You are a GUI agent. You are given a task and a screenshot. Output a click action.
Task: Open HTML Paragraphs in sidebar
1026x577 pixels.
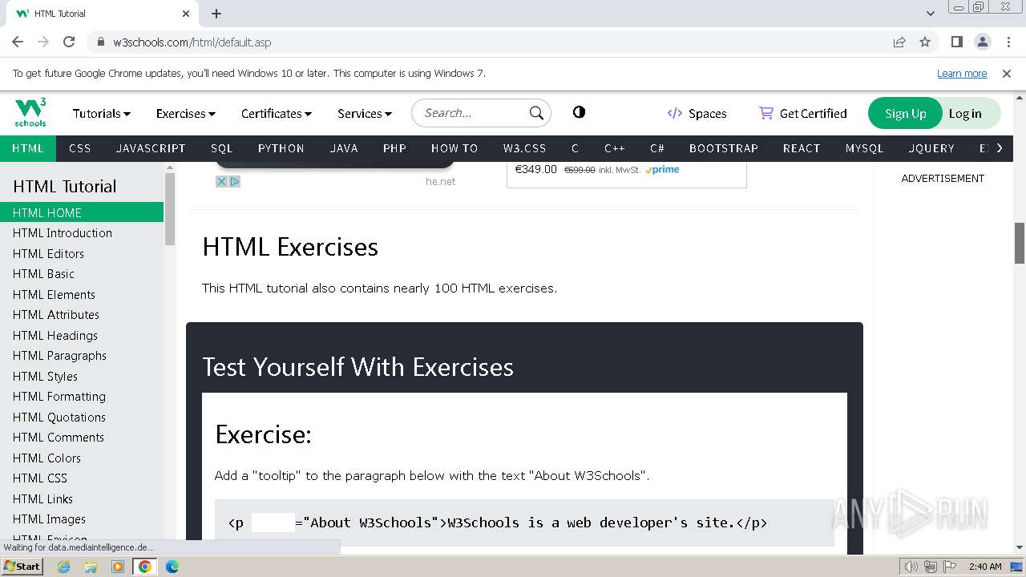(x=82, y=355)
